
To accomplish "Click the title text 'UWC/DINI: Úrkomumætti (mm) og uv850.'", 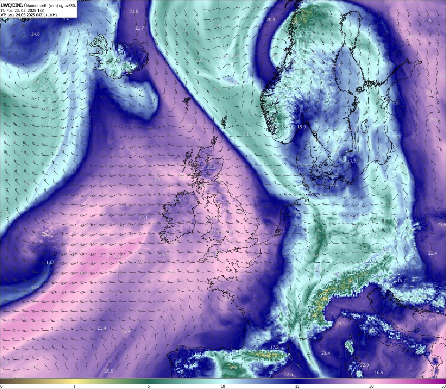I will [38, 5].
